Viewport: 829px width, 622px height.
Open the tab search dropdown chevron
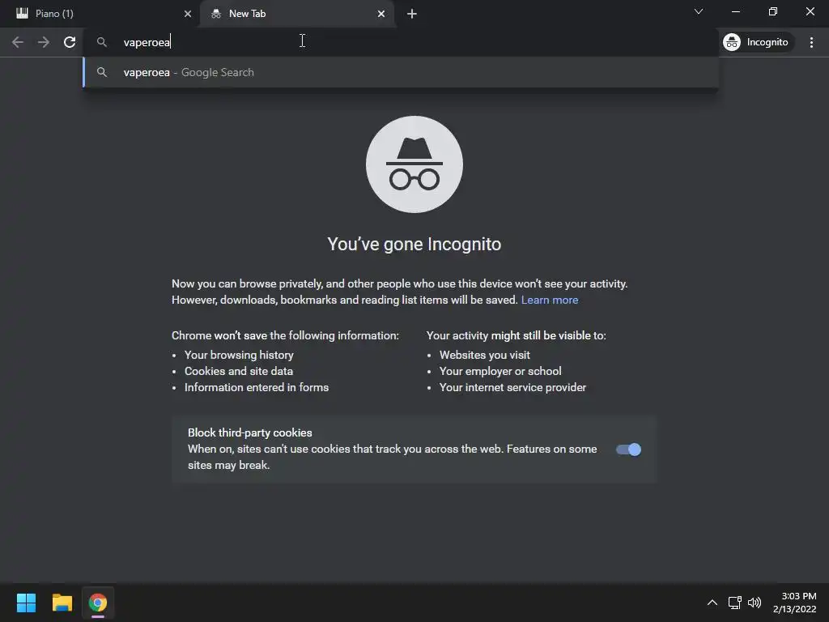click(699, 11)
